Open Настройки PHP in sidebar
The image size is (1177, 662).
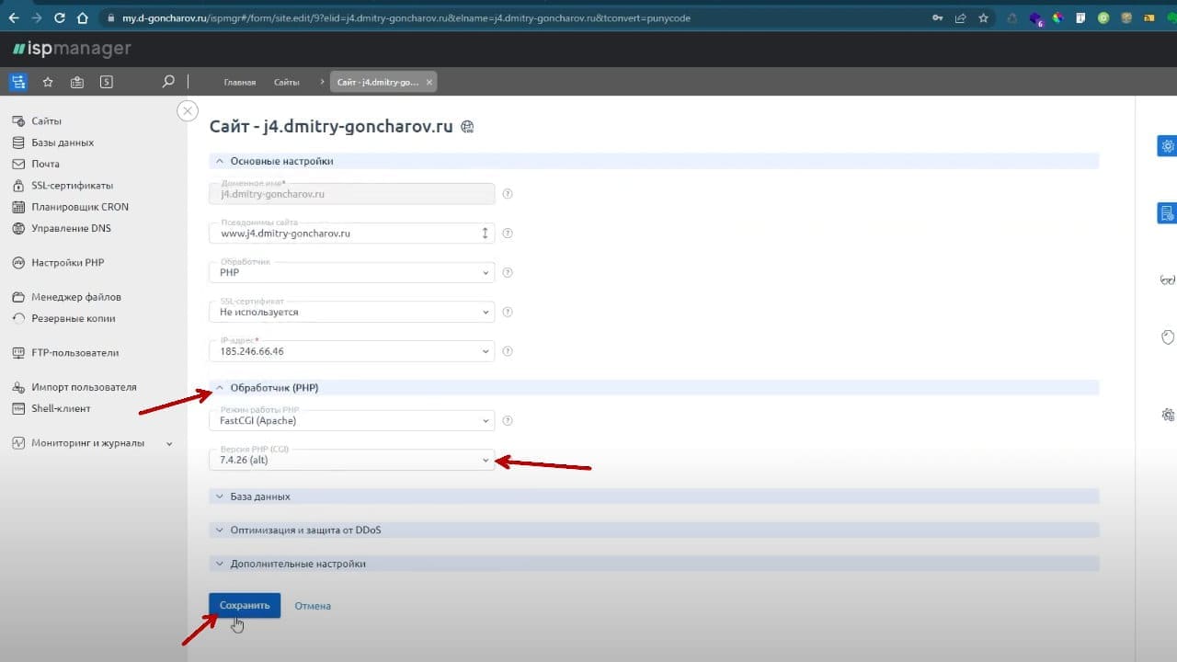click(x=67, y=263)
